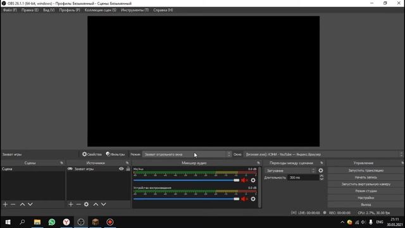Undock the Источники panel icon
405x228 pixels.
127,163
